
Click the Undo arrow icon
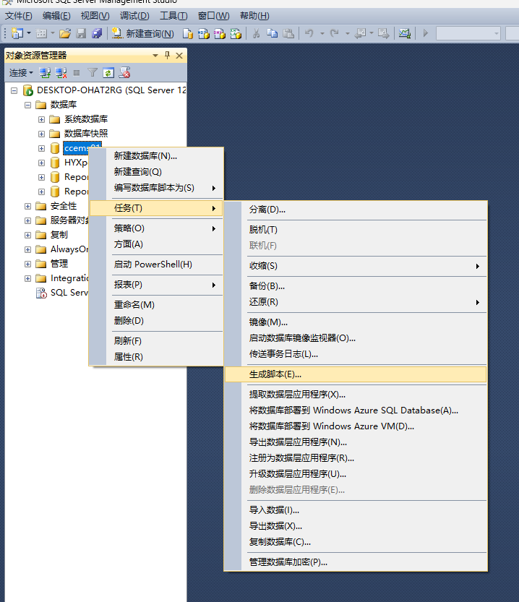click(x=309, y=33)
